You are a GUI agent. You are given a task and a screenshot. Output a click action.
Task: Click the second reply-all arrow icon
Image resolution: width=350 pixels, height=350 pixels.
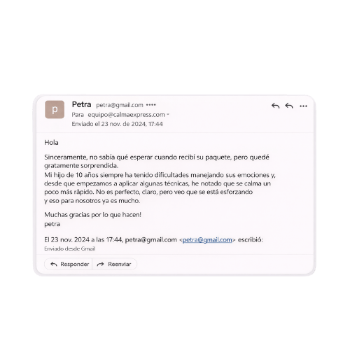point(289,106)
